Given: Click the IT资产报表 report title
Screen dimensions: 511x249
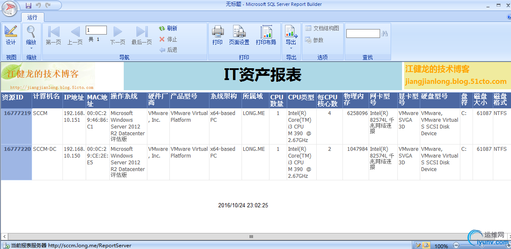Looking at the screenshot, I should click(x=262, y=75).
